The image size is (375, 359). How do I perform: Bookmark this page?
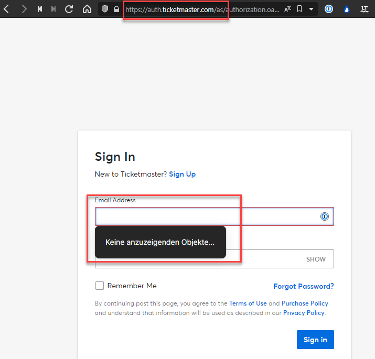(x=299, y=9)
